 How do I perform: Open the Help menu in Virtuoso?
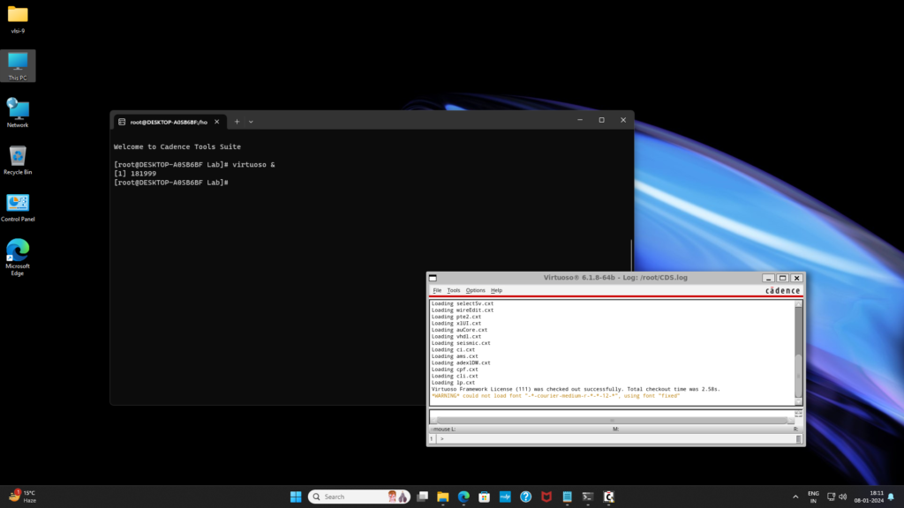click(x=496, y=290)
